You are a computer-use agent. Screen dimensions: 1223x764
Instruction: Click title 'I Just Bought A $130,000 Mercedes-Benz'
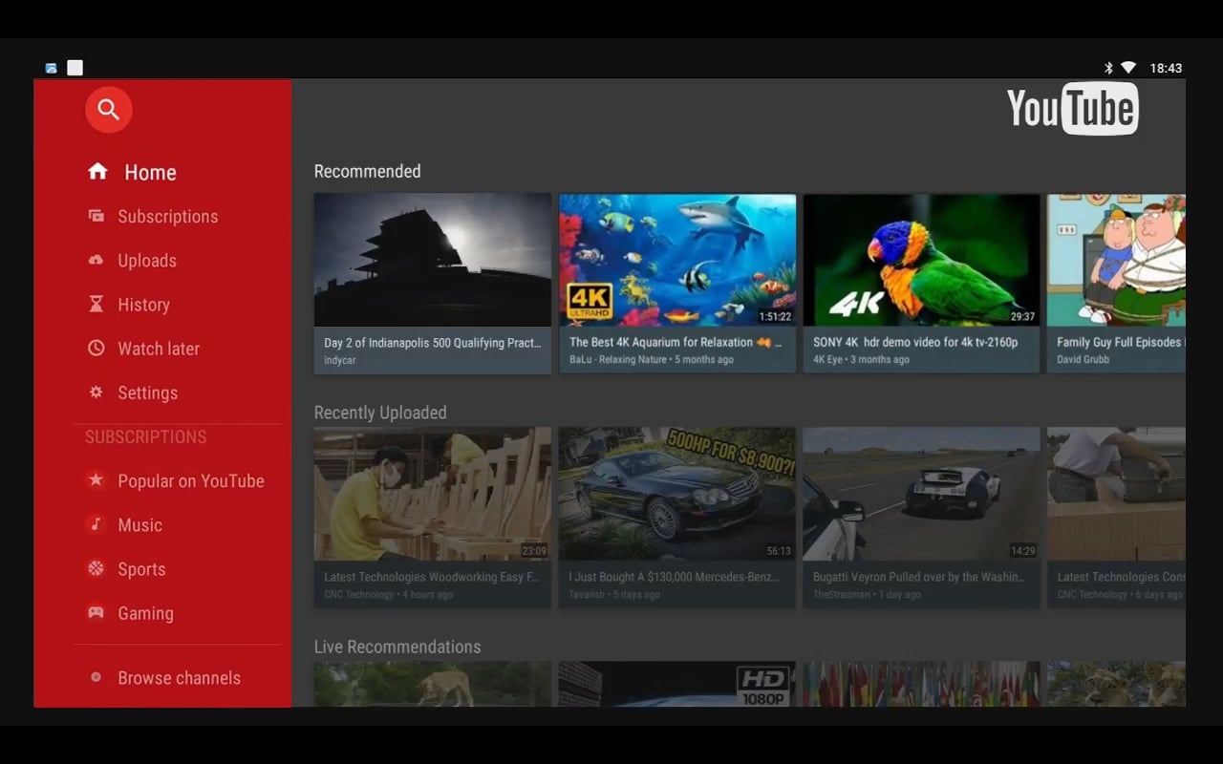coord(676,578)
